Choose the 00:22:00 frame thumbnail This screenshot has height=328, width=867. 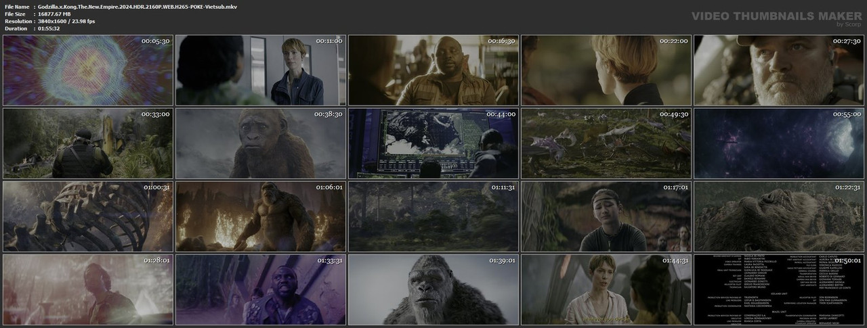[606, 70]
